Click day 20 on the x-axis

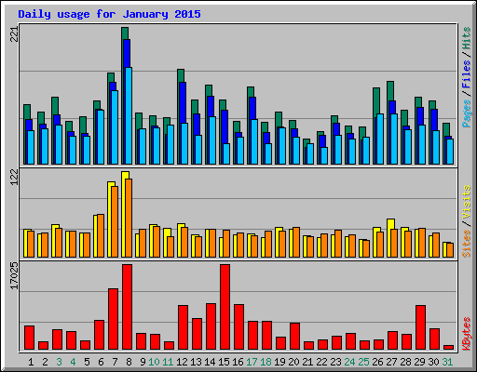click(x=293, y=362)
